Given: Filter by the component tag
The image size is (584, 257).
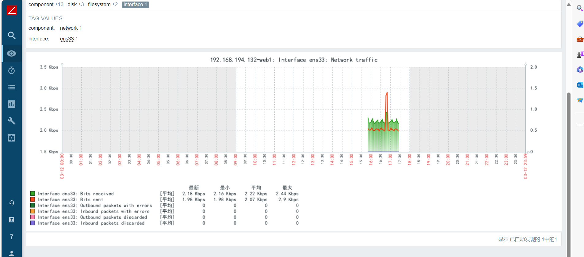Looking at the screenshot, I should 41,5.
